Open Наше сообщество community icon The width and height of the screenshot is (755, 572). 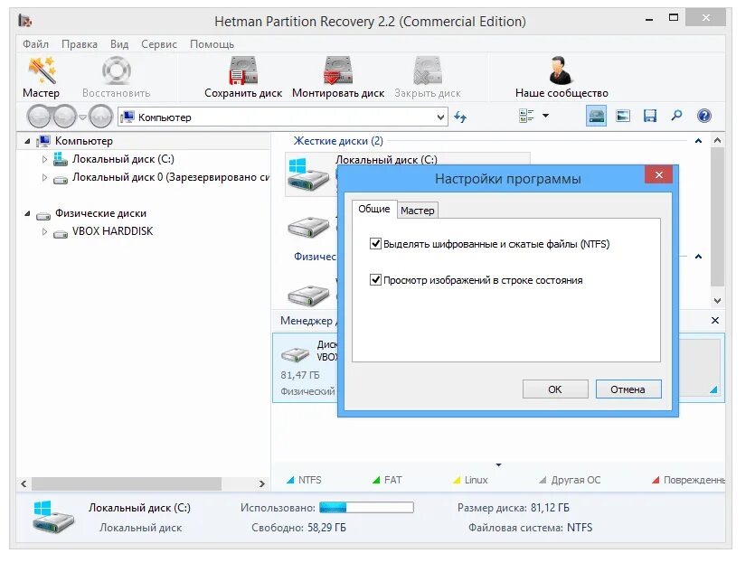coord(561,70)
